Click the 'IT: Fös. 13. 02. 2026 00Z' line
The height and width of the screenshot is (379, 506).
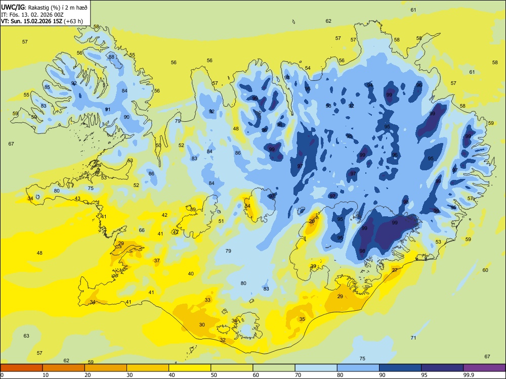pyautogui.click(x=32, y=15)
